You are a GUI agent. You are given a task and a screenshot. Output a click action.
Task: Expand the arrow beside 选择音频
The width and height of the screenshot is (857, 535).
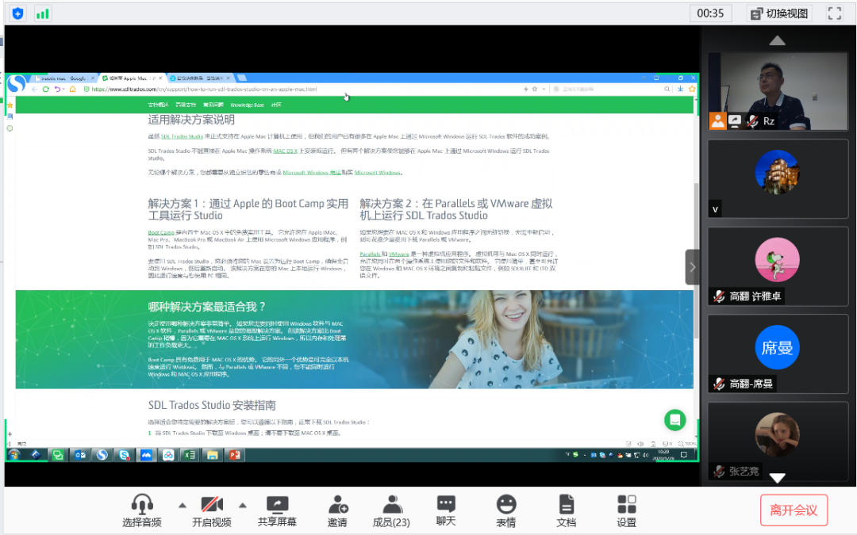point(182,505)
